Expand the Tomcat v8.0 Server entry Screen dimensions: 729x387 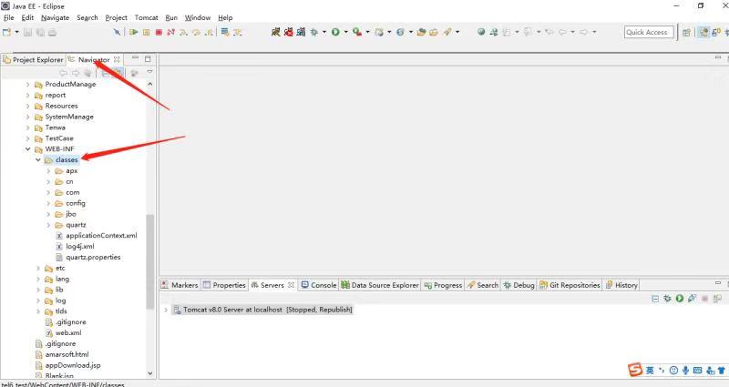(x=166, y=310)
